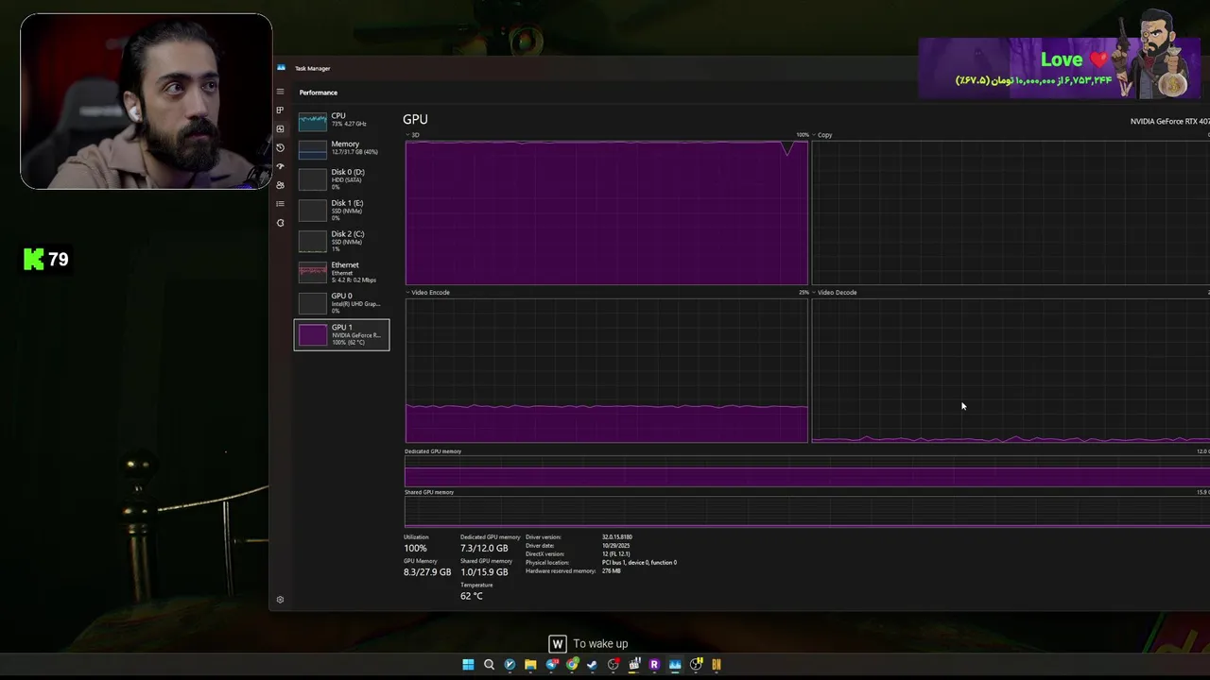1210x680 pixels.
Task: Select Disk 2 (C:) SSD entry
Action: point(341,241)
